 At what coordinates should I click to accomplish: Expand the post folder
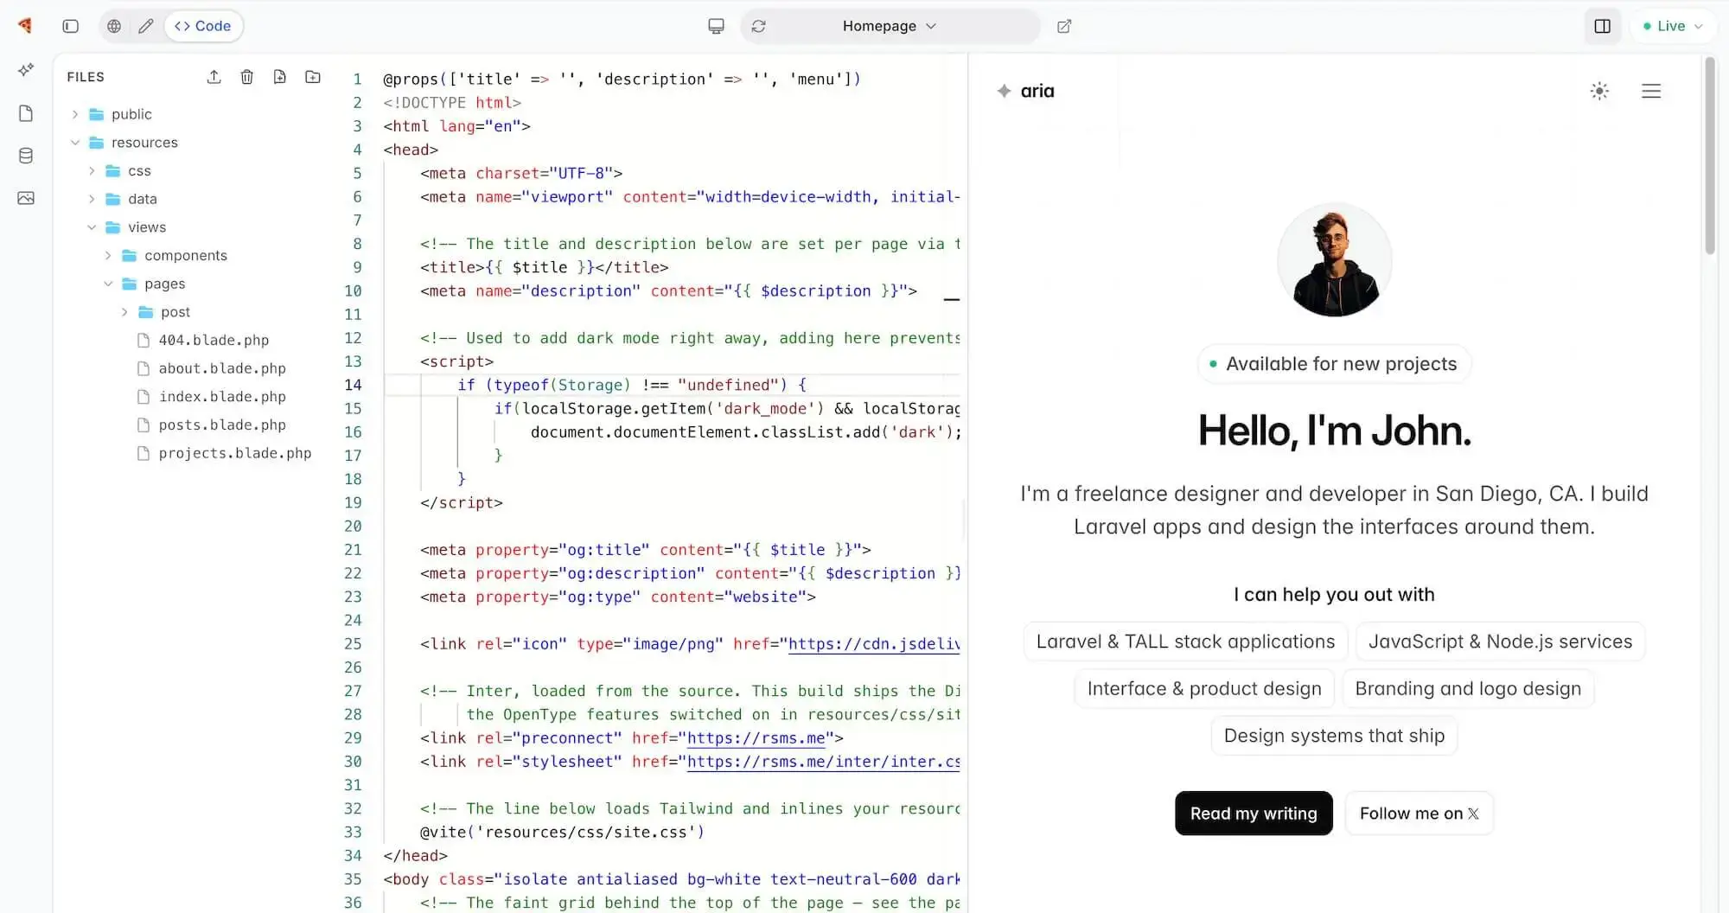pyautogui.click(x=124, y=312)
